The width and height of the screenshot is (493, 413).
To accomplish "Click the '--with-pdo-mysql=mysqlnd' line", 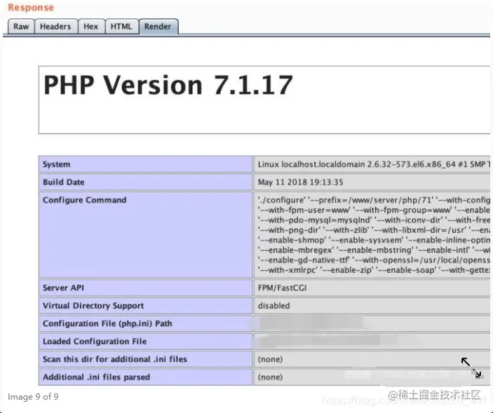I will pos(374,220).
